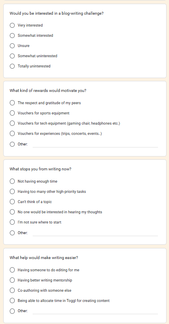Choose 'Somewhat interested' for the blog challenge
The width and height of the screenshot is (169, 324).
(12, 36)
